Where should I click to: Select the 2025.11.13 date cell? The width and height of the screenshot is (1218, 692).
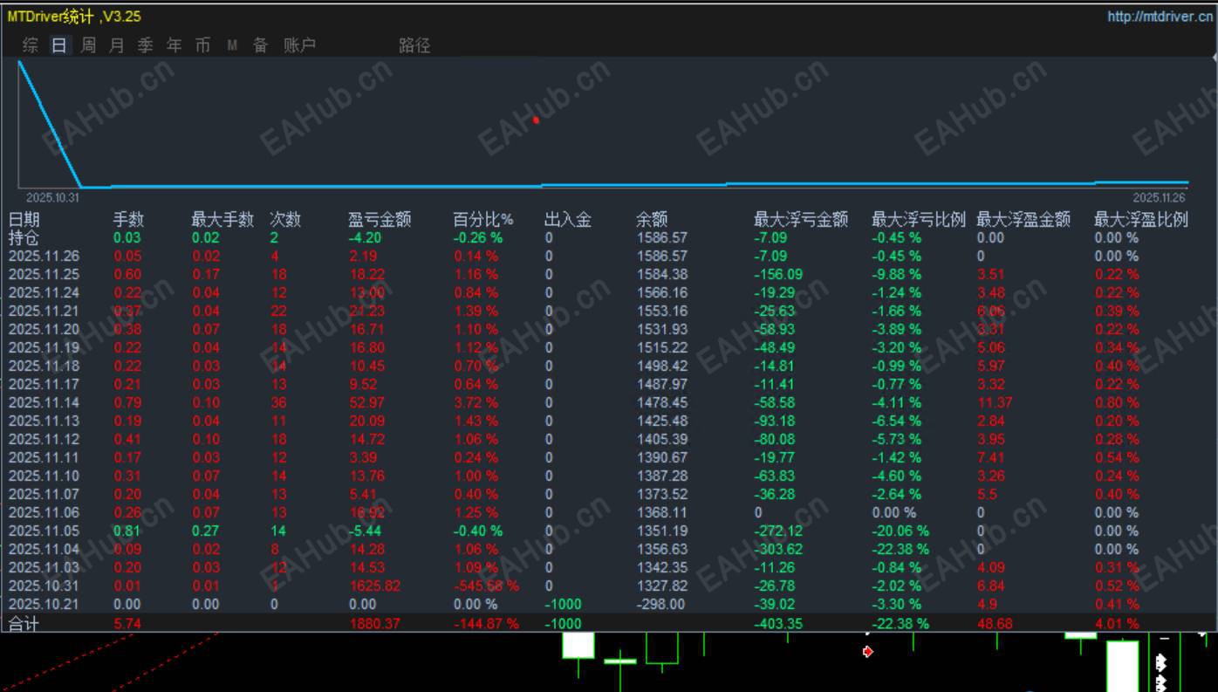[44, 421]
